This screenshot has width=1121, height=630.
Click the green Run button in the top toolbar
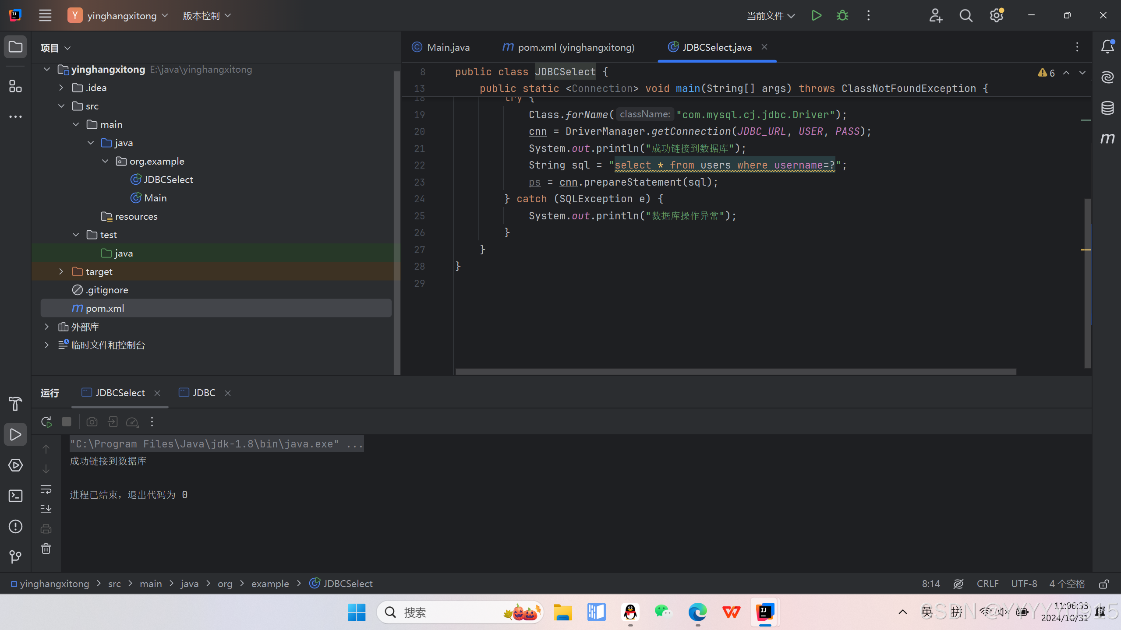[816, 16]
